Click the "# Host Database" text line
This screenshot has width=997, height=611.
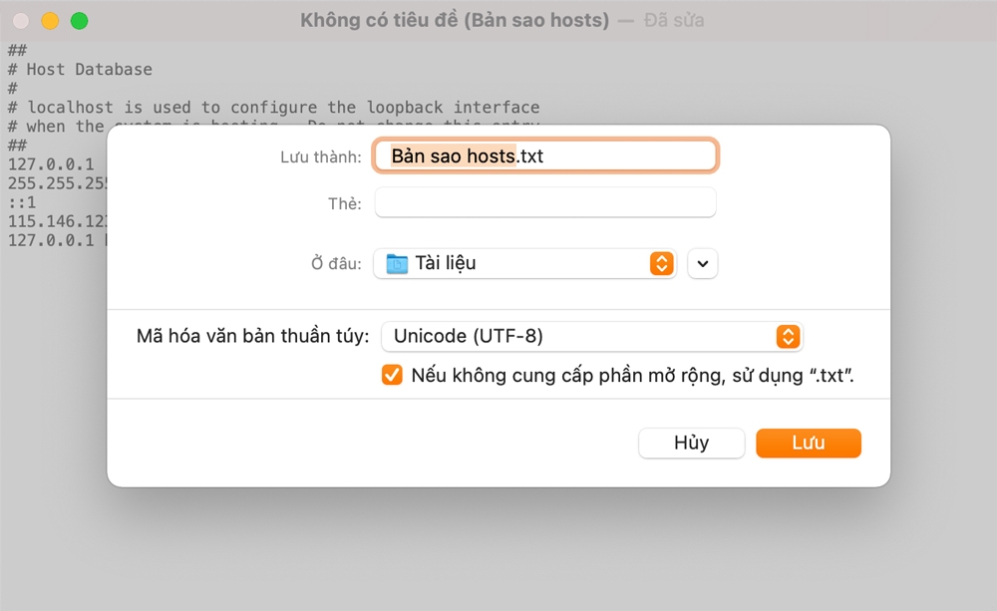[x=80, y=70]
